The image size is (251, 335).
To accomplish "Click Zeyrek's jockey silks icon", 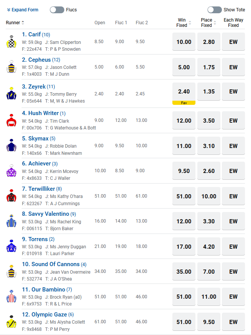I will click(x=11, y=93).
